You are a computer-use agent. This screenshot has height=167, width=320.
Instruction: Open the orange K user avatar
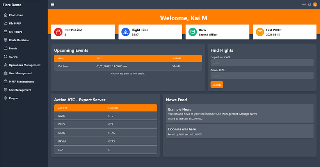315,5
